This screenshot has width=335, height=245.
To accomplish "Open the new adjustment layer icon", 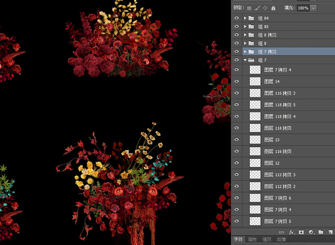I will coord(311,232).
